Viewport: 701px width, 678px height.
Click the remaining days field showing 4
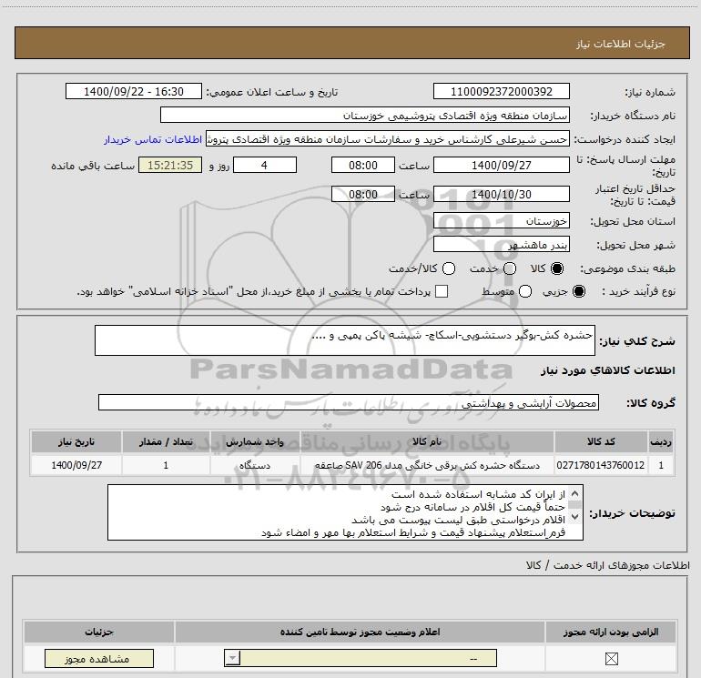point(265,166)
